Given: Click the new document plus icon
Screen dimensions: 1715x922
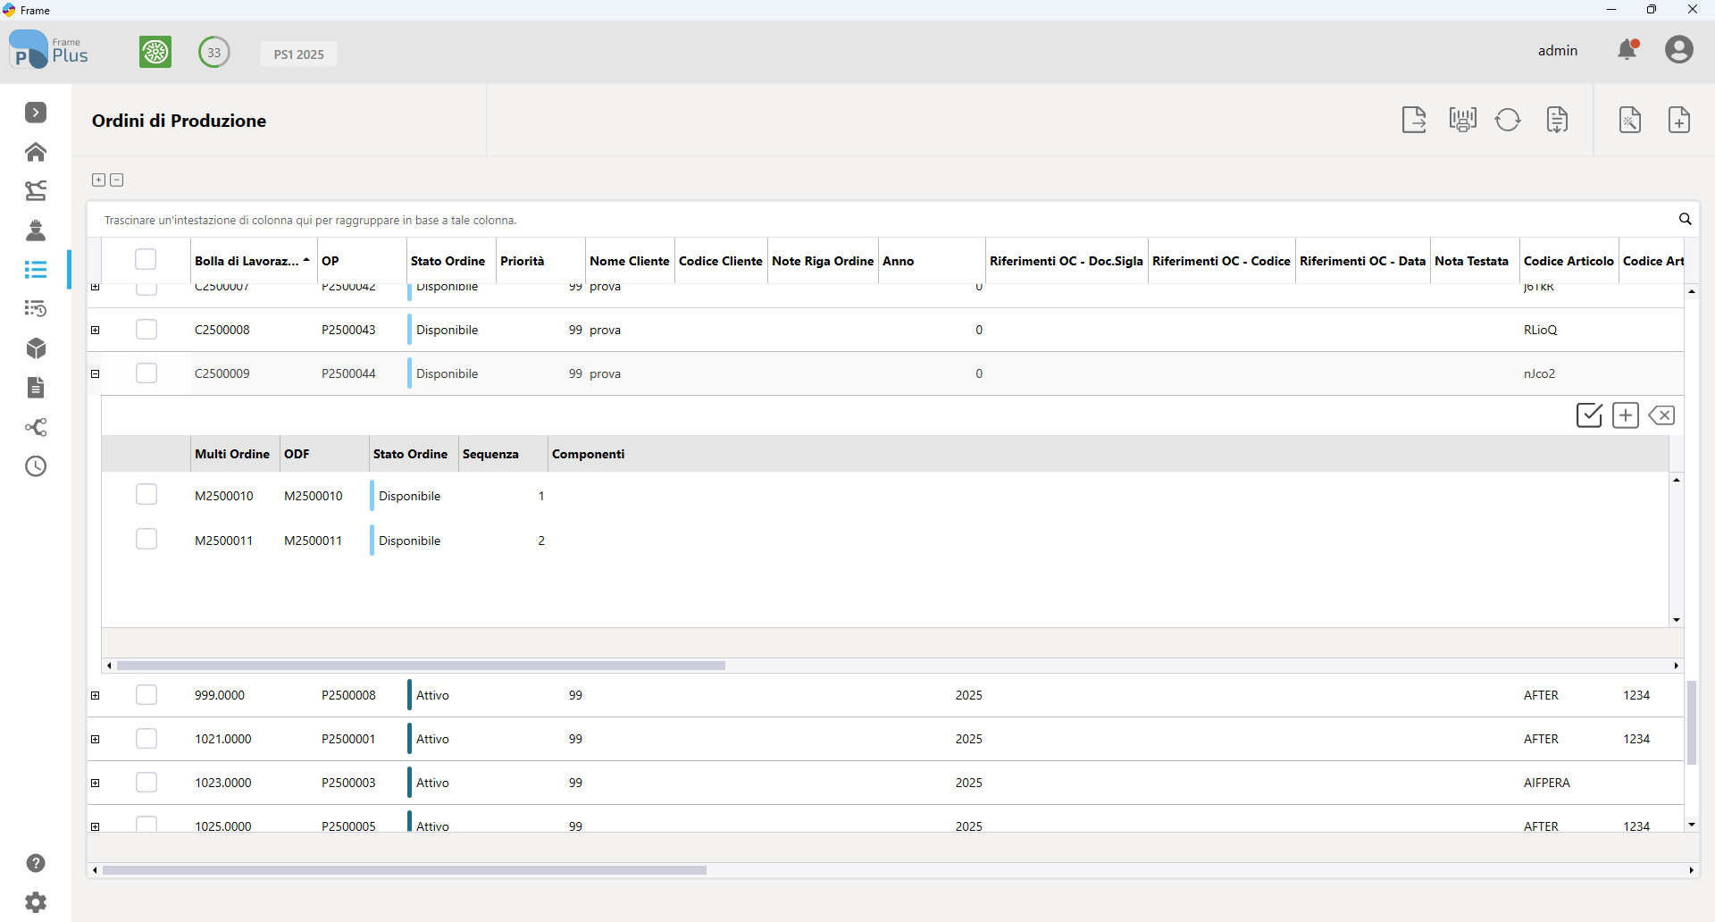Looking at the screenshot, I should (1679, 120).
